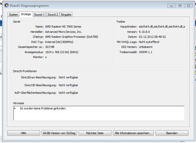
Task: Click the 'Internal DAC(400MHz)' value
Action: tap(59, 42)
